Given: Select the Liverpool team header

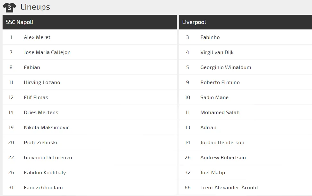Looking at the screenshot, I should (194, 22).
